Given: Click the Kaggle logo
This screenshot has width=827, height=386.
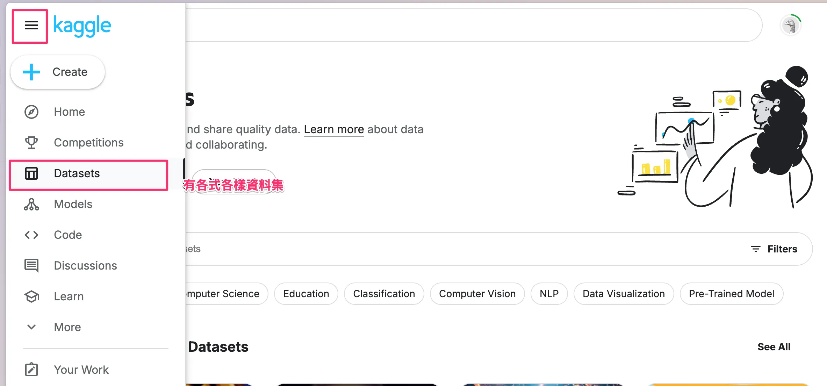Looking at the screenshot, I should [82, 26].
